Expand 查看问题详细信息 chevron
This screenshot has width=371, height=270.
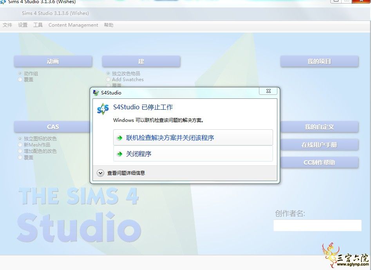point(101,173)
